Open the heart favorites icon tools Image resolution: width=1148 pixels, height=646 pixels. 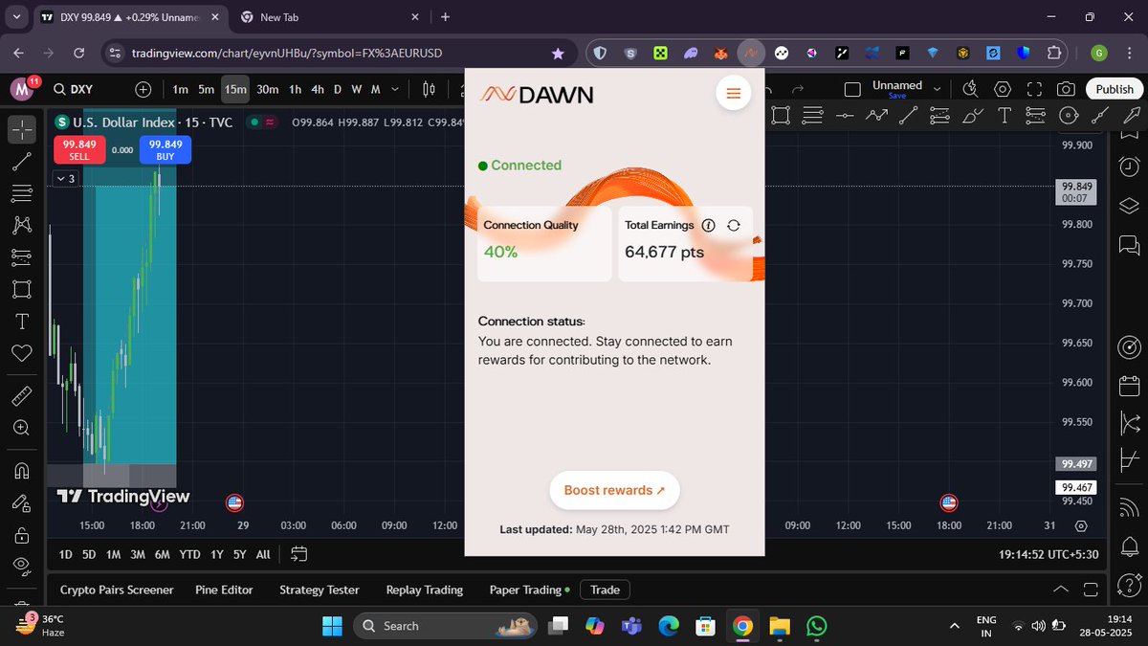coord(22,353)
